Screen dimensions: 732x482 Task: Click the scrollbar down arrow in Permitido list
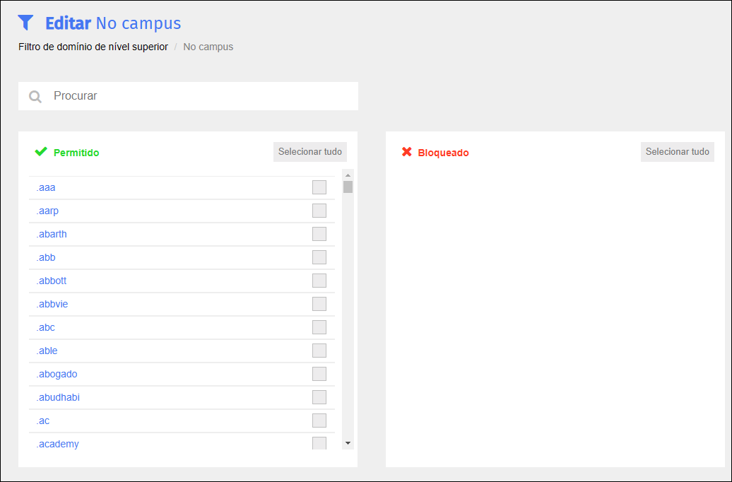(x=348, y=442)
